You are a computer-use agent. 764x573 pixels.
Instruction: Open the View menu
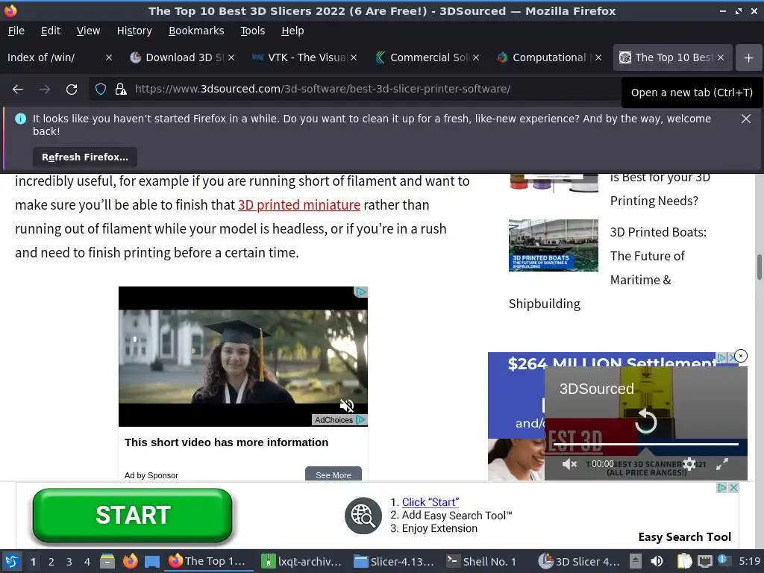tap(88, 31)
